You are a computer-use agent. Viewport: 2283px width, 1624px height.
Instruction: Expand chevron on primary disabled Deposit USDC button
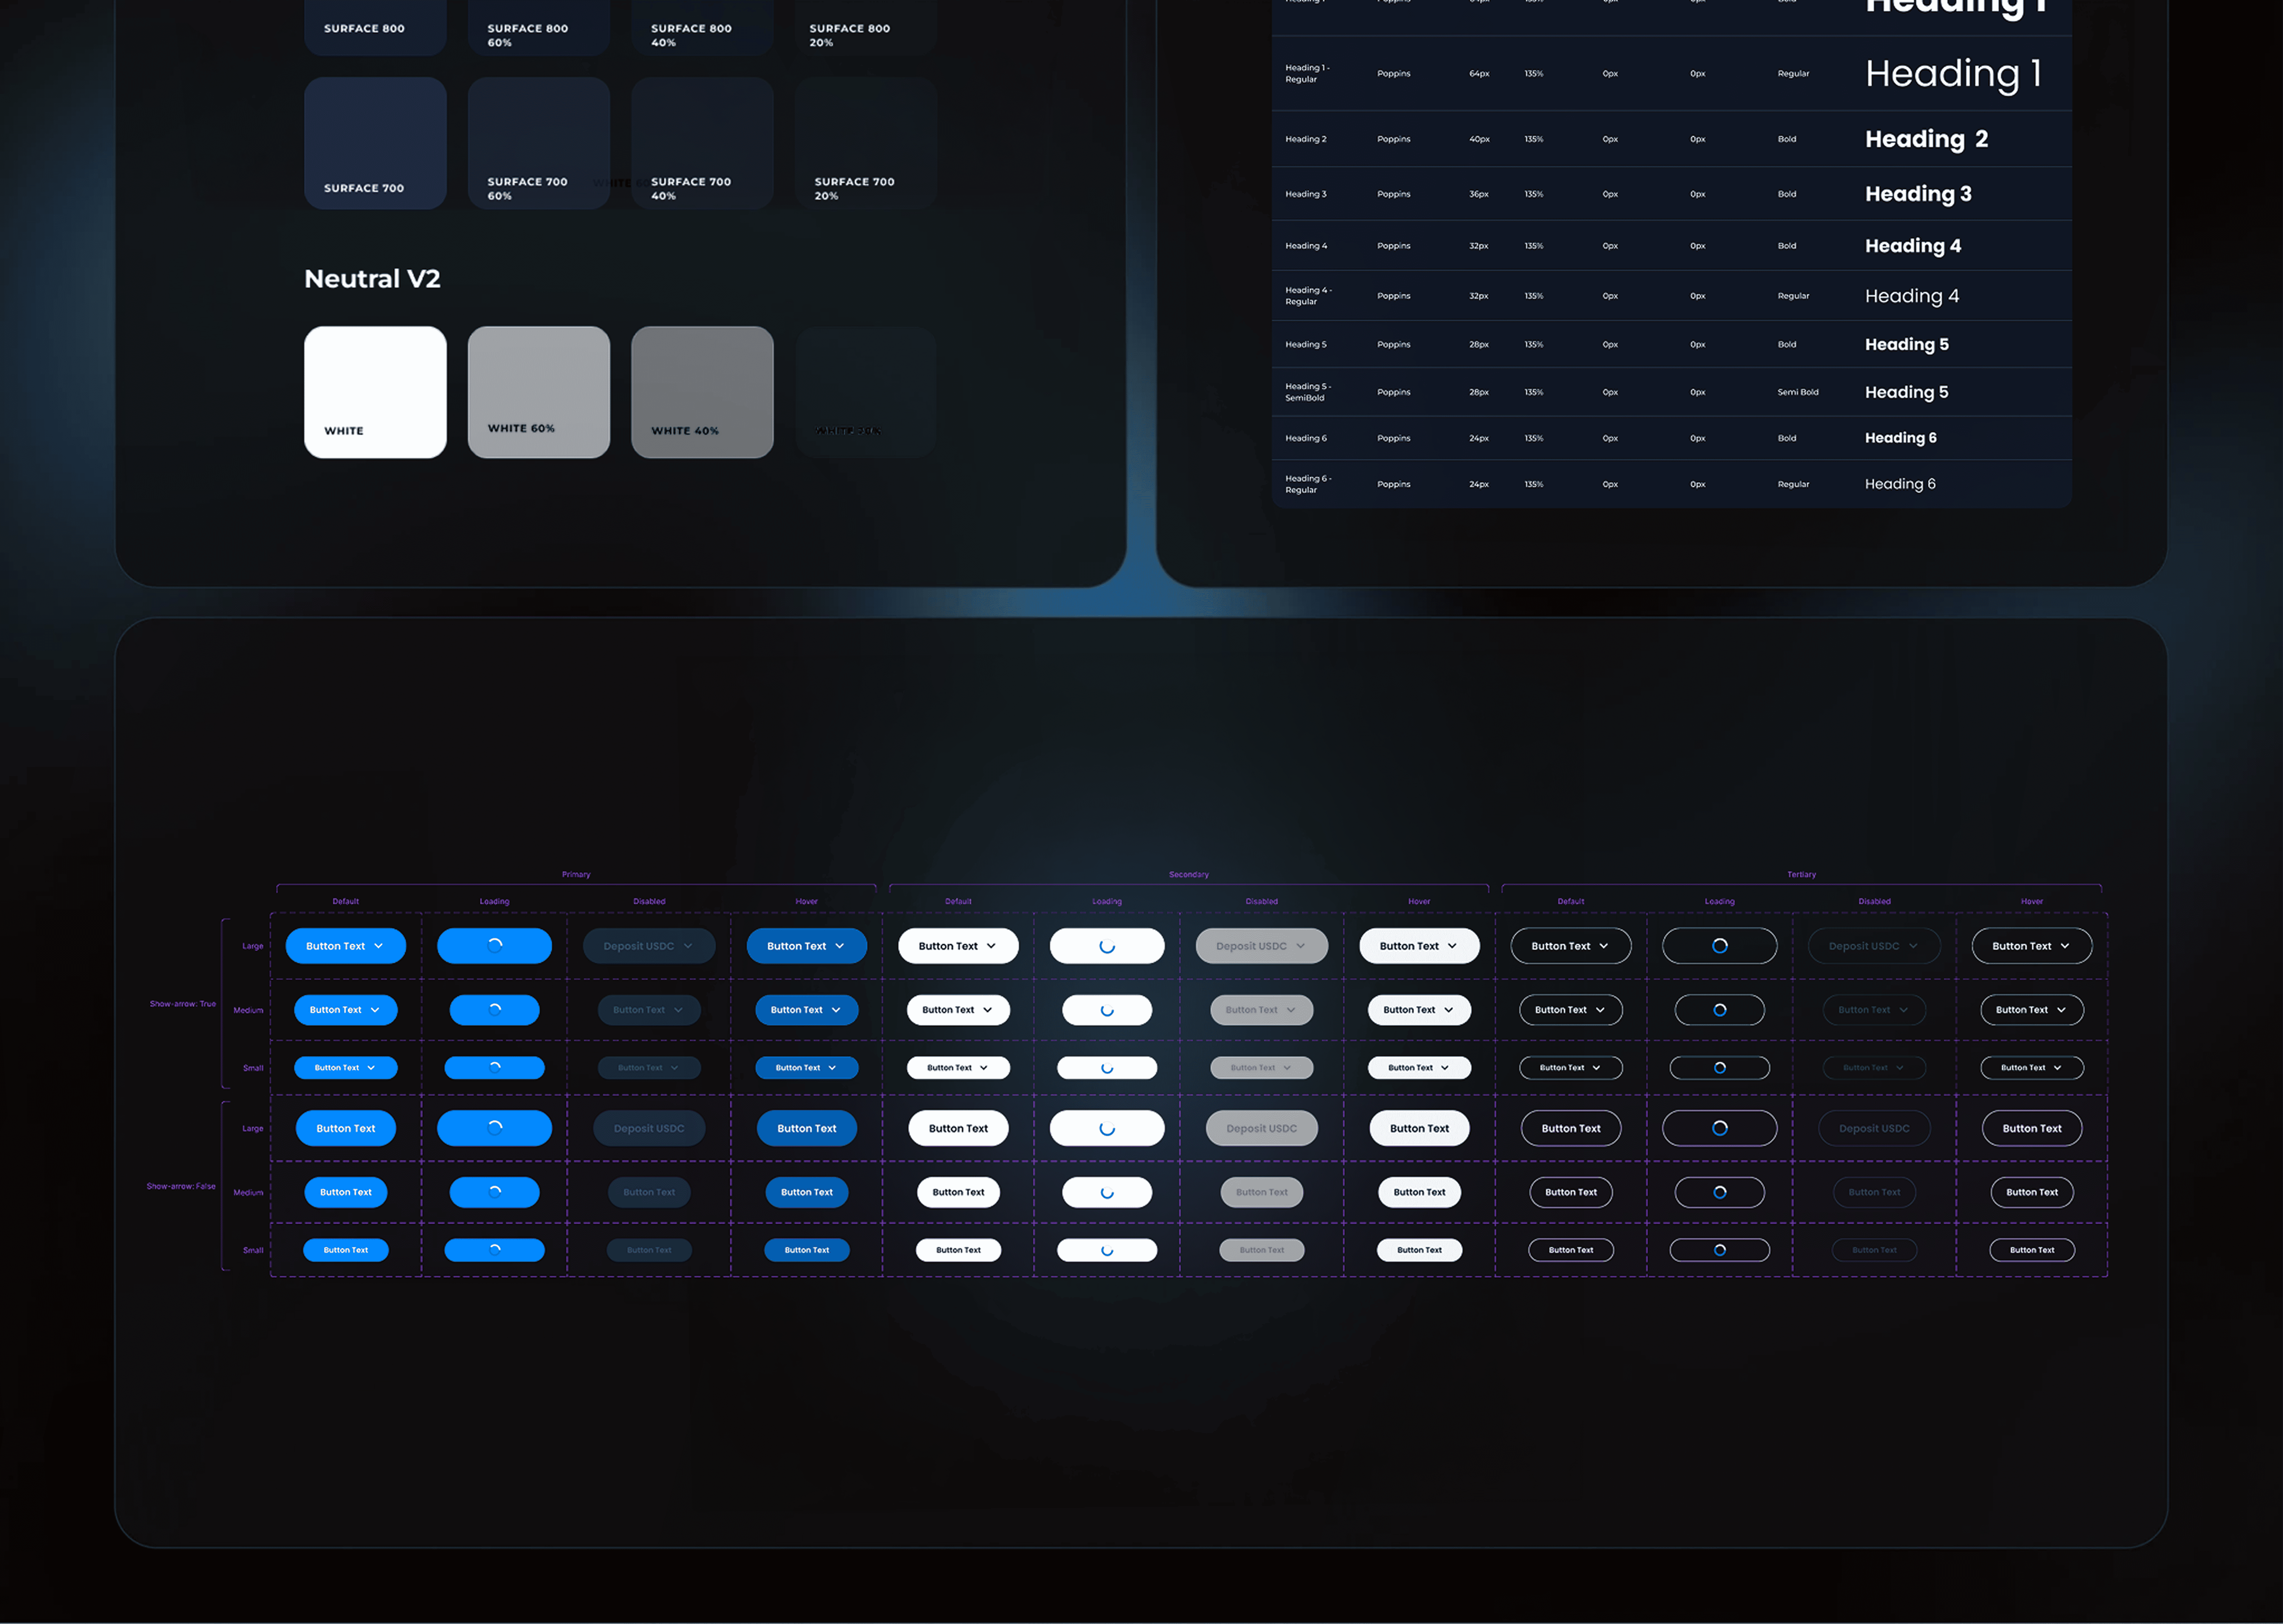[x=688, y=946]
